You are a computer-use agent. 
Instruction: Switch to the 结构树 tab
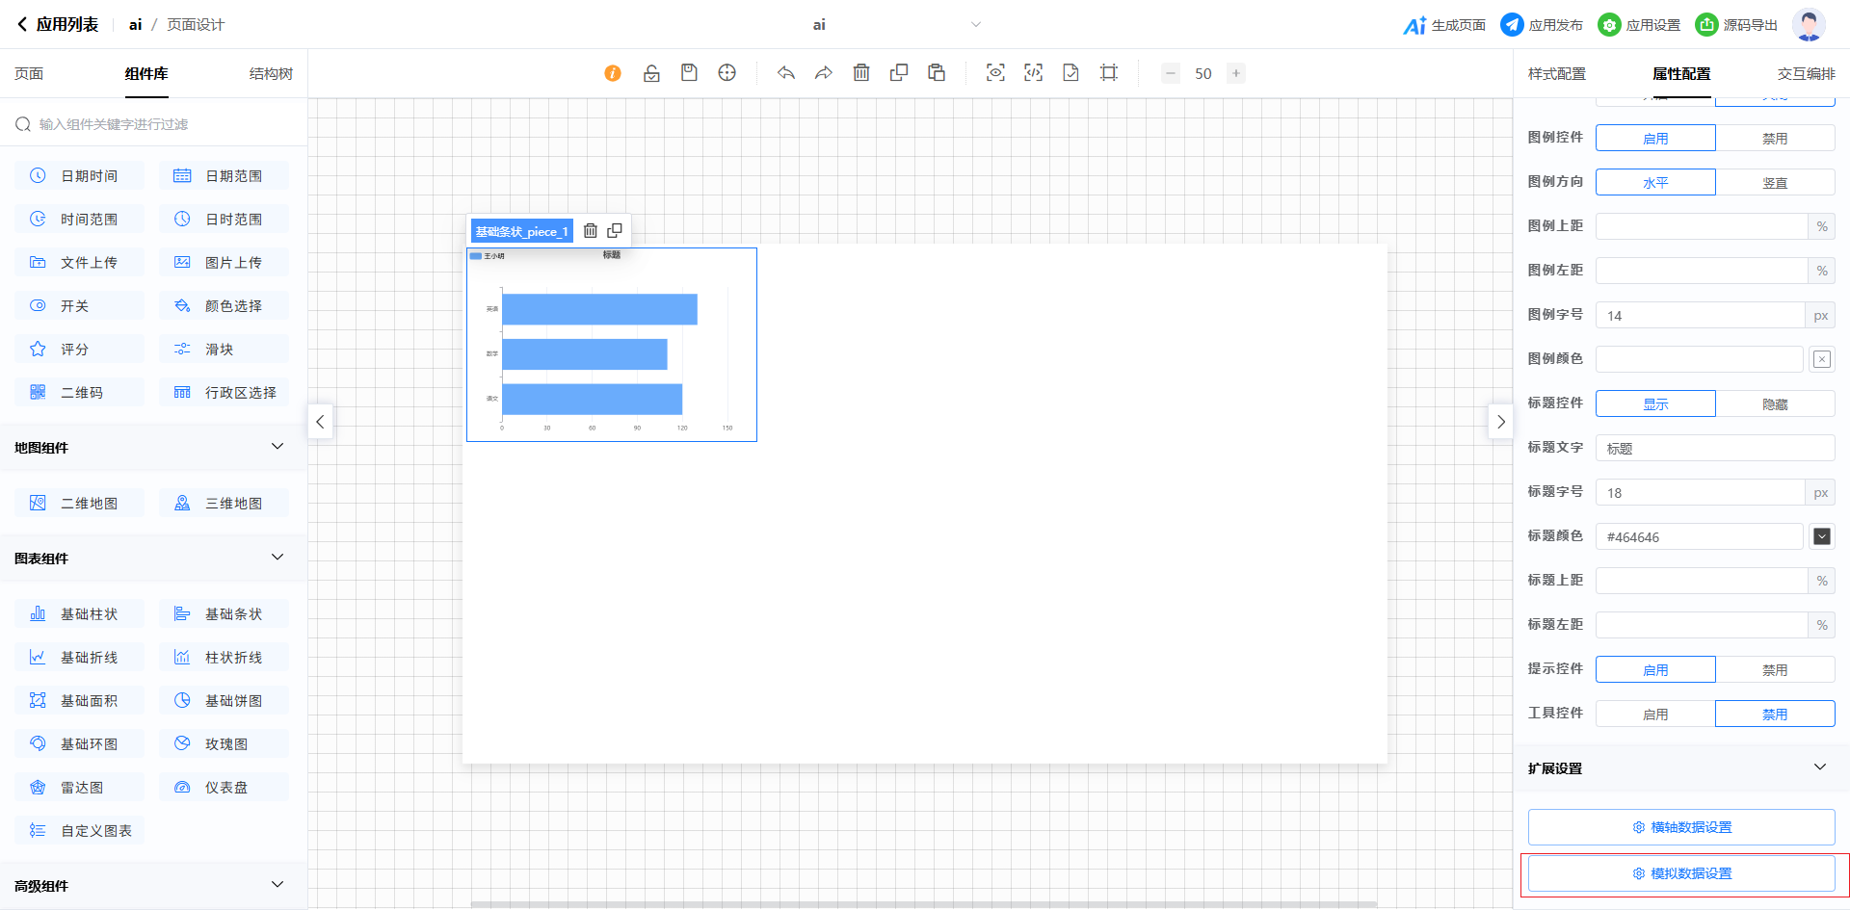pyautogui.click(x=271, y=74)
